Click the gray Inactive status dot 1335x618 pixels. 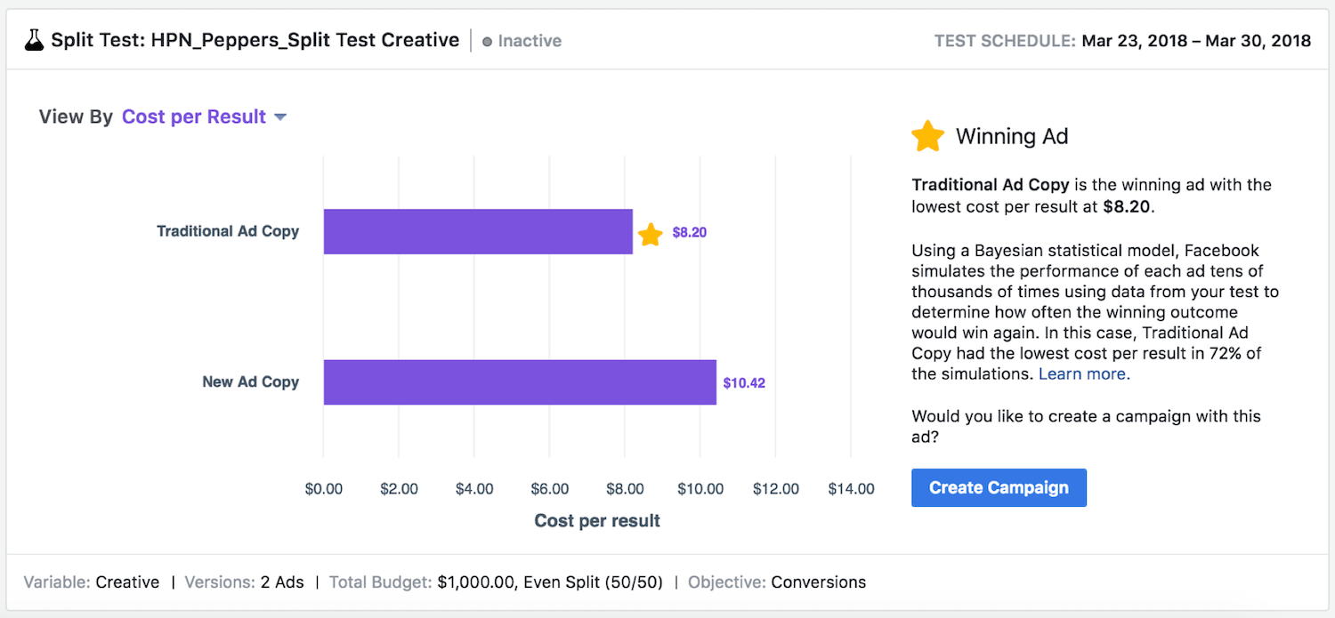tap(489, 41)
